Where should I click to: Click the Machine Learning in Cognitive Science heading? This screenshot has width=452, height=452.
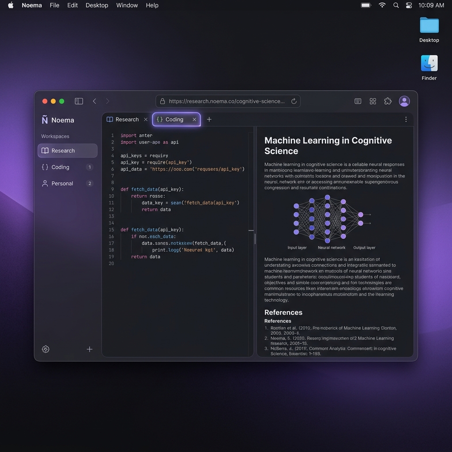point(328,146)
